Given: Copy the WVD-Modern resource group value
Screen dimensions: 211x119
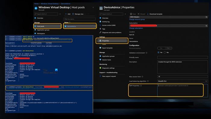Looking at the screenshot, I should [206, 17].
